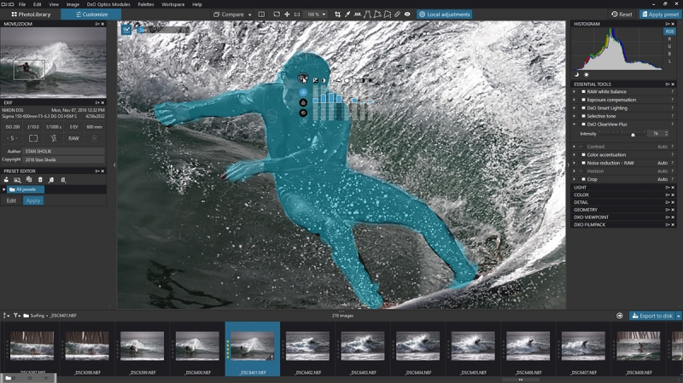Open the DxO Optics Modules menu
Image resolution: width=683 pixels, height=383 pixels.
coord(108,4)
